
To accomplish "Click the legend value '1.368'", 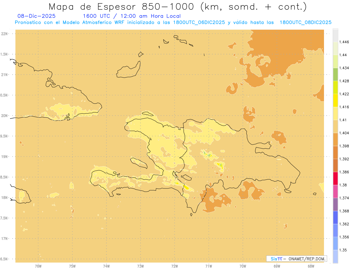I will click(x=344, y=211).
